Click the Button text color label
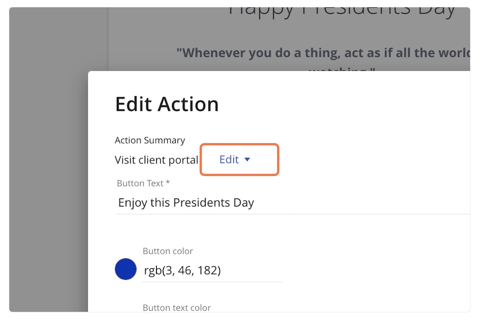Viewport: 484px width, 323px height. coord(176,308)
